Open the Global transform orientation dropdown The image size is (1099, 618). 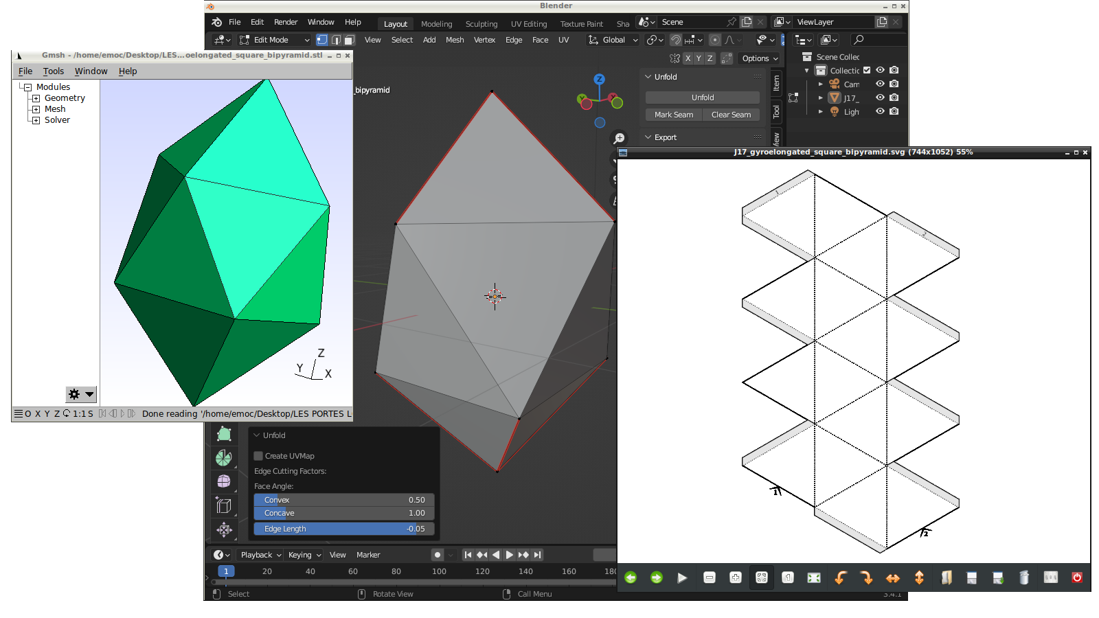pos(613,40)
